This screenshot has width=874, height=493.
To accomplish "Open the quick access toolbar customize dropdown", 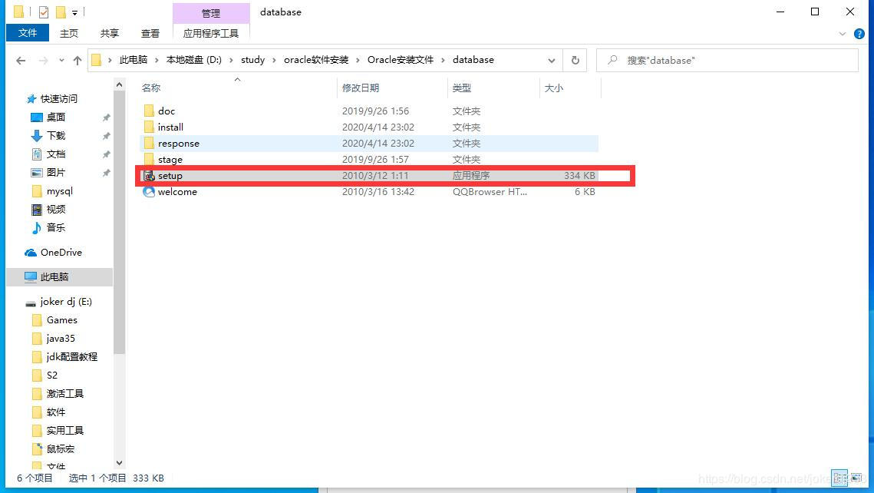I will pos(74,12).
